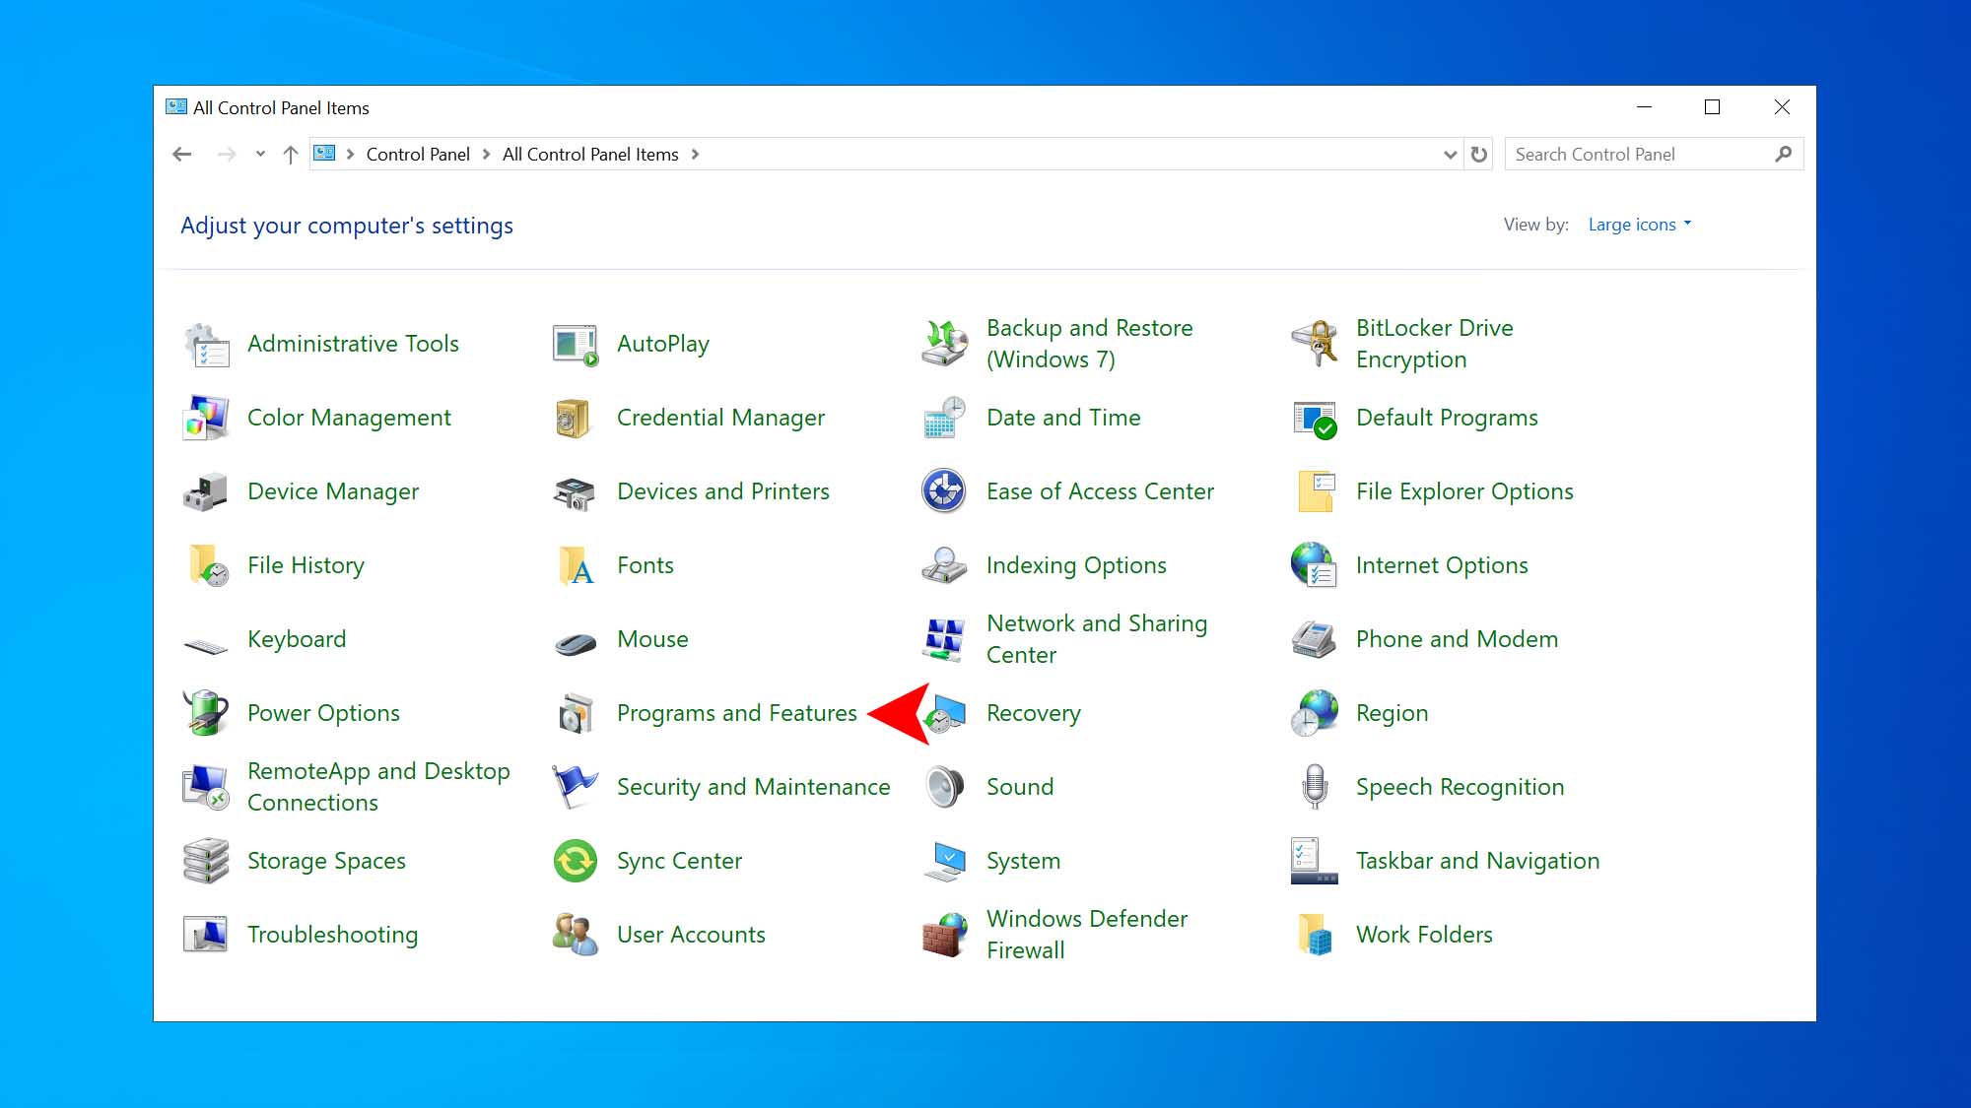Viewport: 1971px width, 1108px height.
Task: Click the System computer icon
Action: click(x=945, y=861)
